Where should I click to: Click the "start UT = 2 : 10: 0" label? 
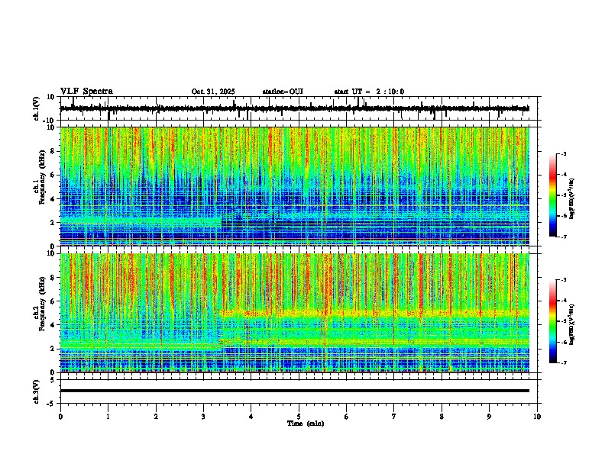tap(369, 92)
